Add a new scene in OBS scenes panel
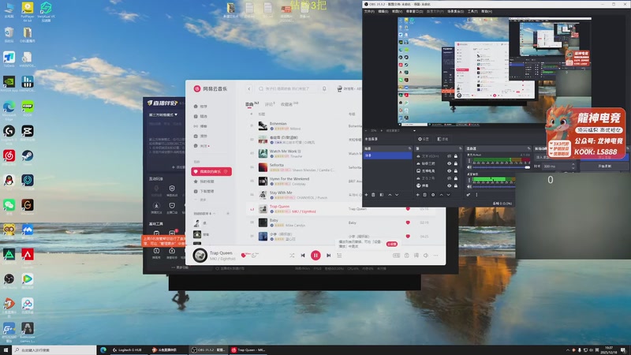The height and width of the screenshot is (355, 631). tap(366, 195)
